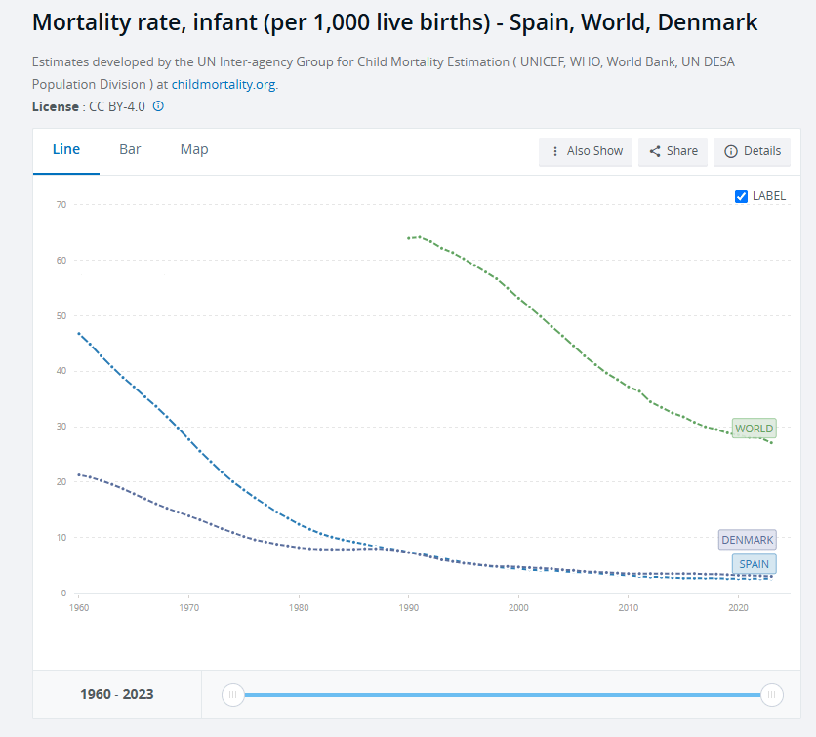Click the left slider handle icon
Screen dimensions: 816x737
pyautogui.click(x=232, y=695)
